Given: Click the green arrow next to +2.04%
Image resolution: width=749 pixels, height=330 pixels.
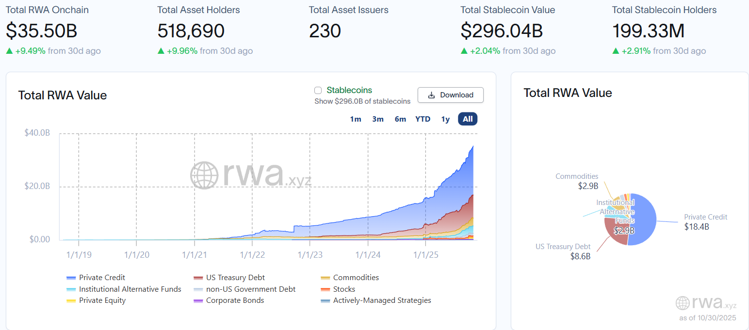Looking at the screenshot, I should pos(464,51).
